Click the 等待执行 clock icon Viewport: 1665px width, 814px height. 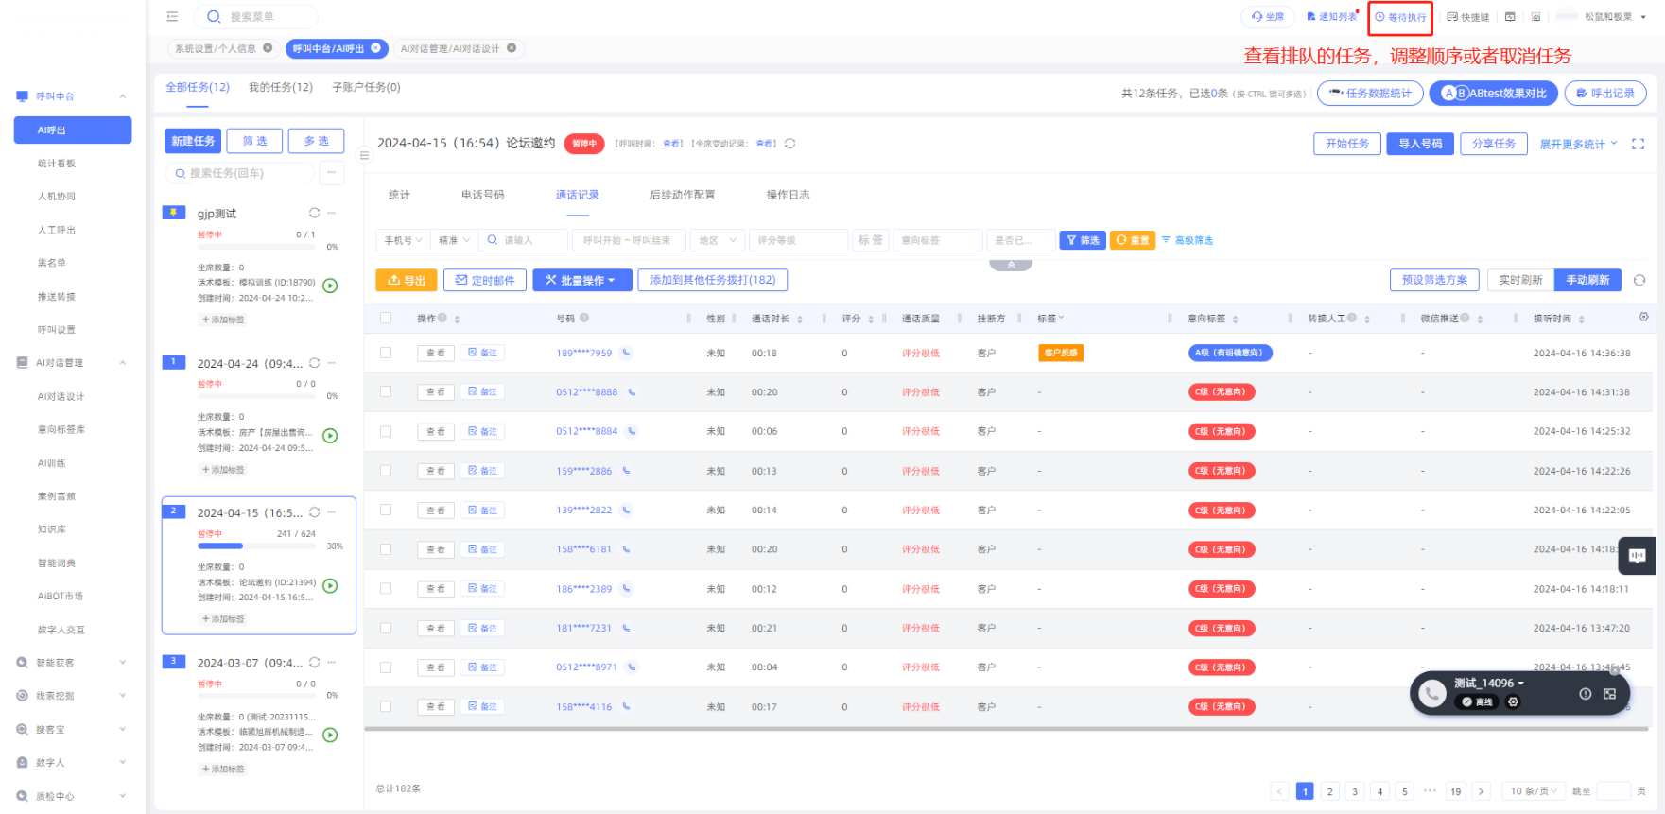tap(1379, 17)
